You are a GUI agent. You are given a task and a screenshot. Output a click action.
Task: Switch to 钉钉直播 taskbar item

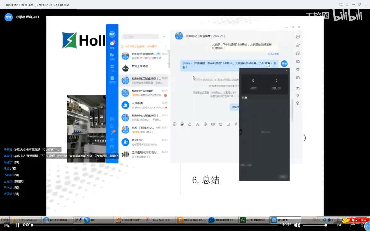pyautogui.click(x=285, y=220)
